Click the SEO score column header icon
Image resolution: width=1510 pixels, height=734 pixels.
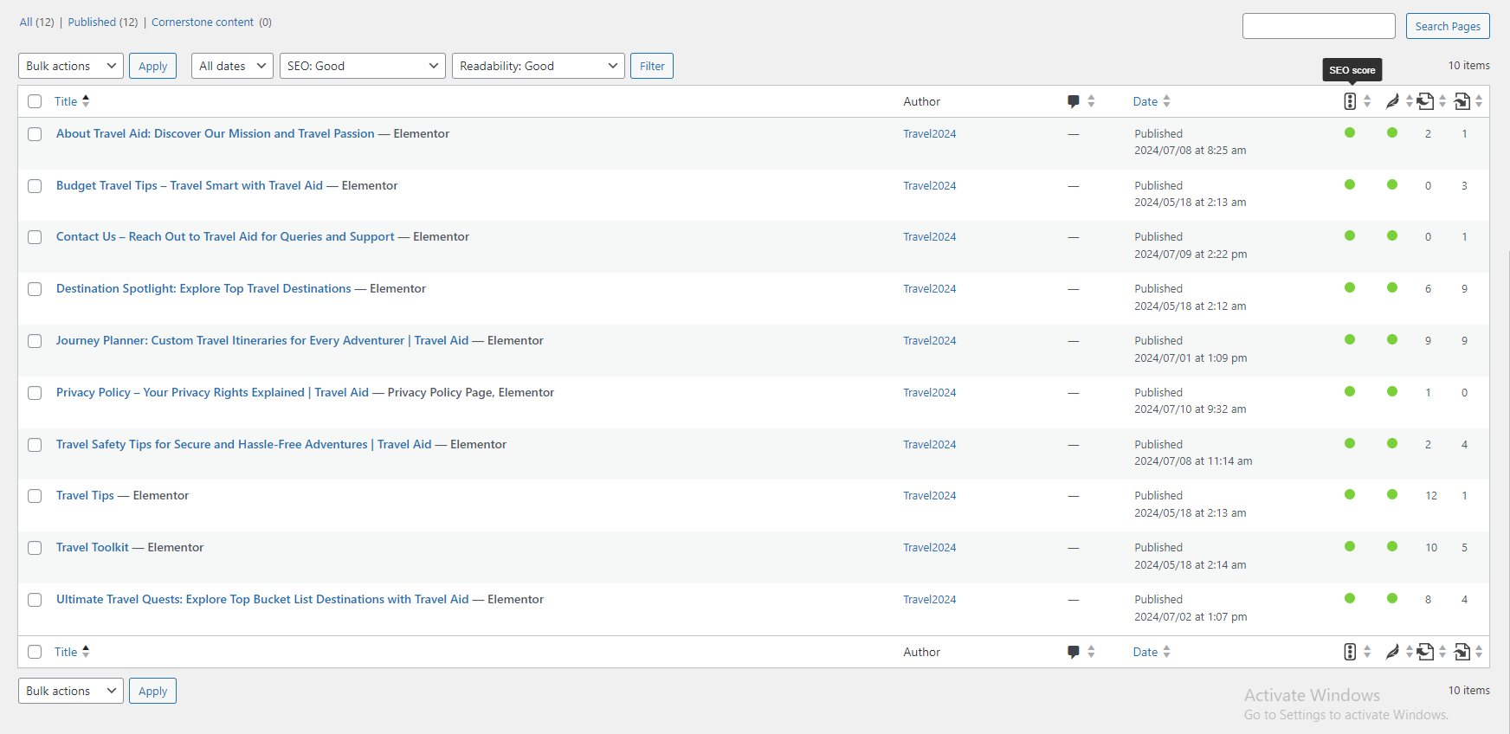(1349, 101)
